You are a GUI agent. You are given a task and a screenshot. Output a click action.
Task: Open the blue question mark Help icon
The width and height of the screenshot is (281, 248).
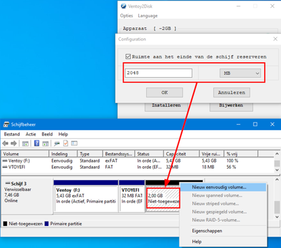tap(36, 143)
